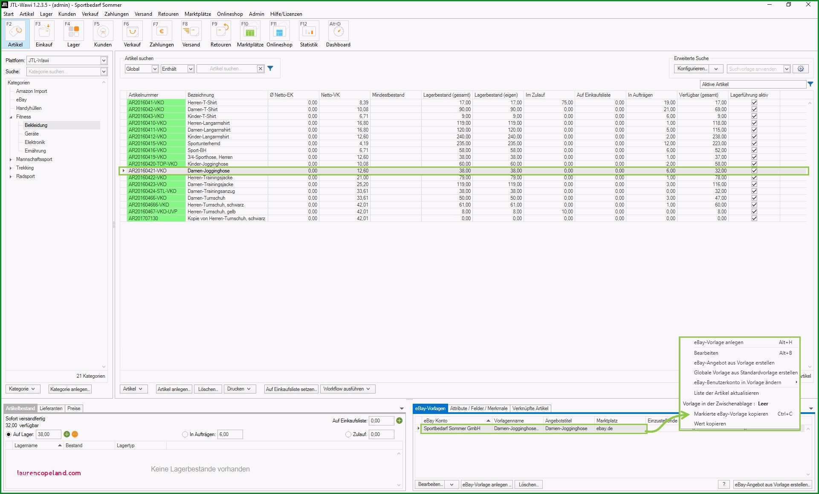
Task: Open the Zahlungen module icon
Action: (162, 34)
